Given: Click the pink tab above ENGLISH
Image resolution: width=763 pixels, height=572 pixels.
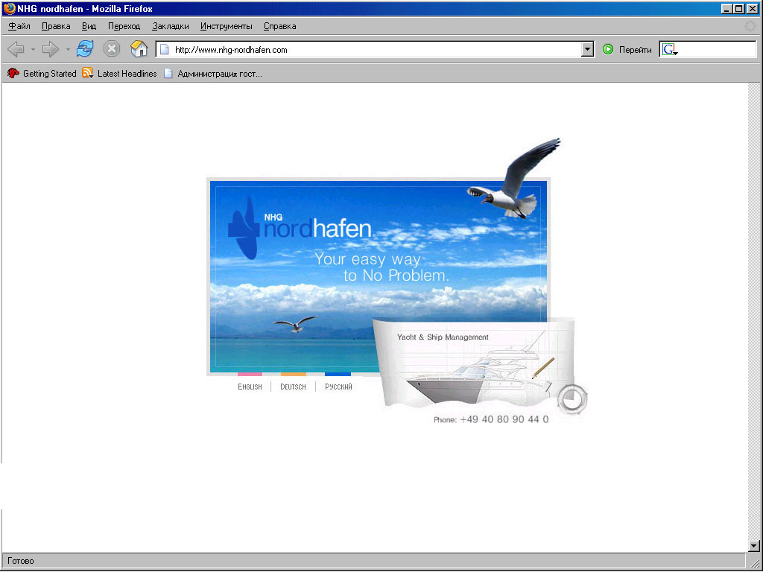Looking at the screenshot, I should point(250,375).
